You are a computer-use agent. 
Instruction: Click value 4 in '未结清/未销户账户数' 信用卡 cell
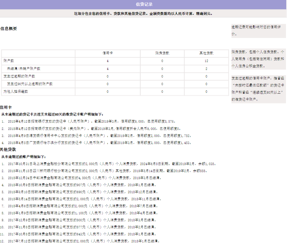(108, 69)
